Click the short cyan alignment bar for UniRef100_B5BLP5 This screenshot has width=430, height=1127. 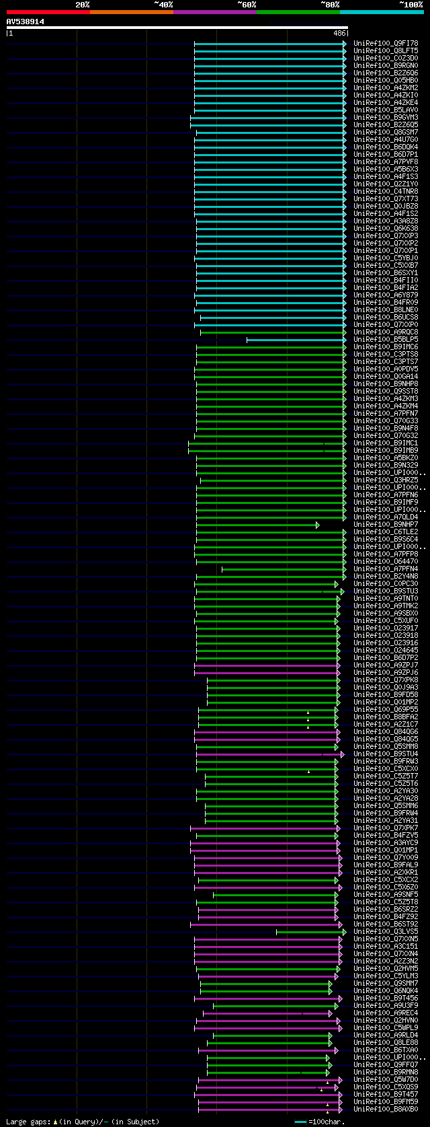pyautogui.click(x=295, y=340)
